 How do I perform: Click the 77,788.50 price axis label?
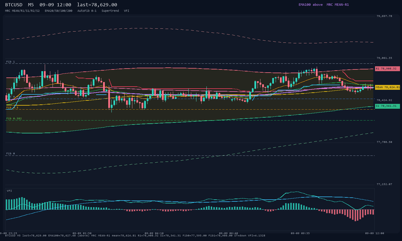pyautogui.click(x=384, y=142)
